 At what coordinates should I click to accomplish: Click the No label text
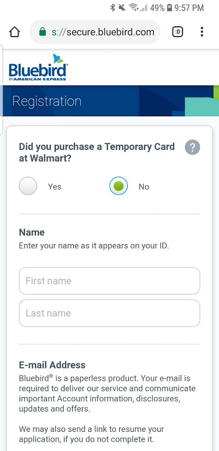click(144, 187)
